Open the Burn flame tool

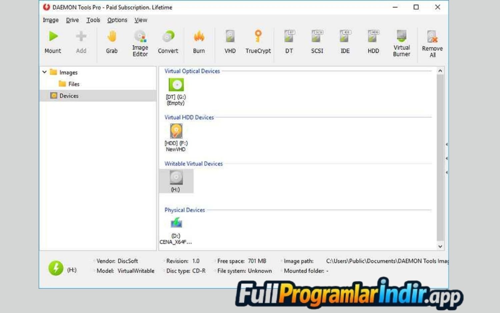click(199, 36)
